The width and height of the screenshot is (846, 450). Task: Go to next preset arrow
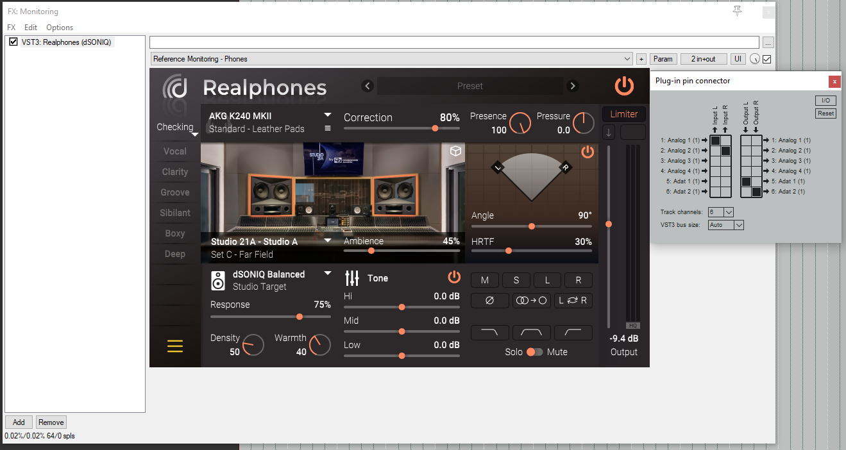pyautogui.click(x=573, y=86)
